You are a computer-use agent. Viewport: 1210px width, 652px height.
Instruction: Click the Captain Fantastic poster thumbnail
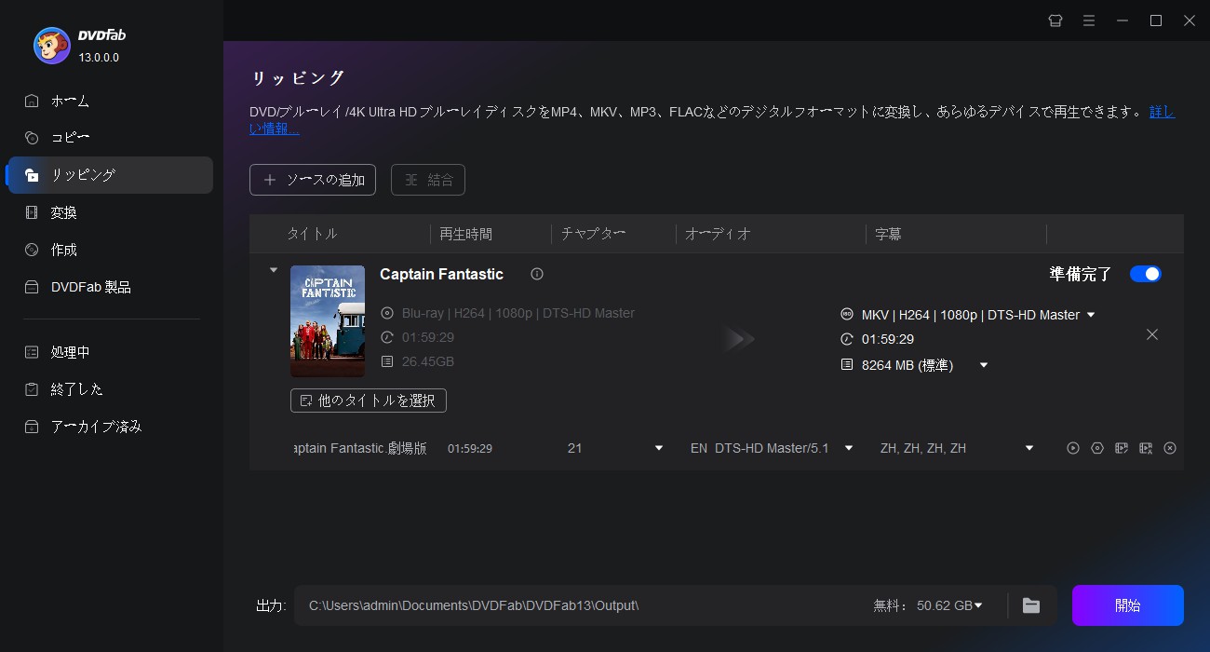[328, 321]
